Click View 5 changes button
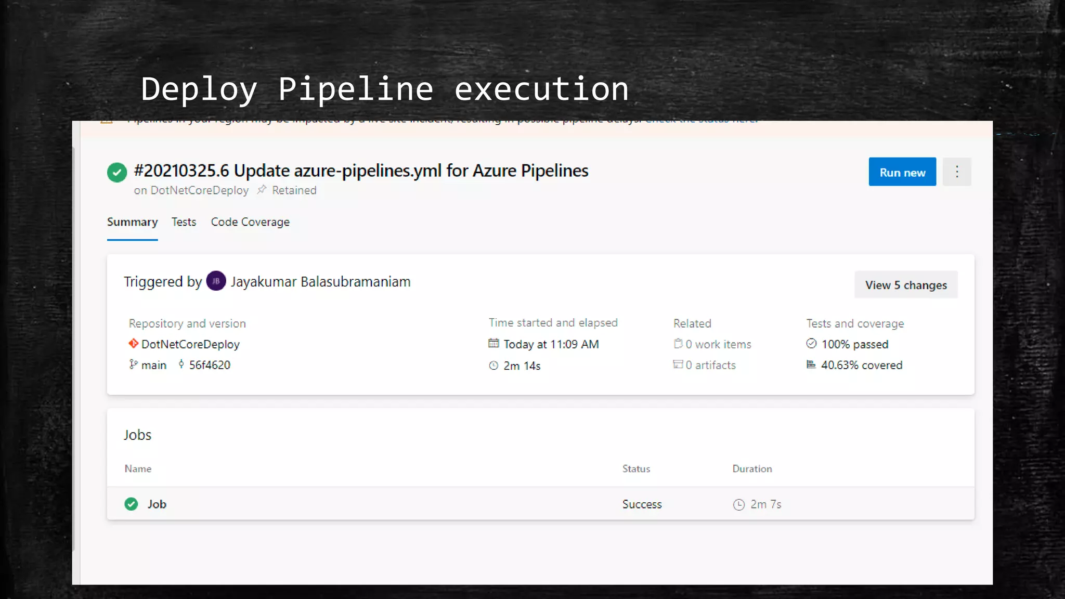1065x599 pixels. coord(906,285)
